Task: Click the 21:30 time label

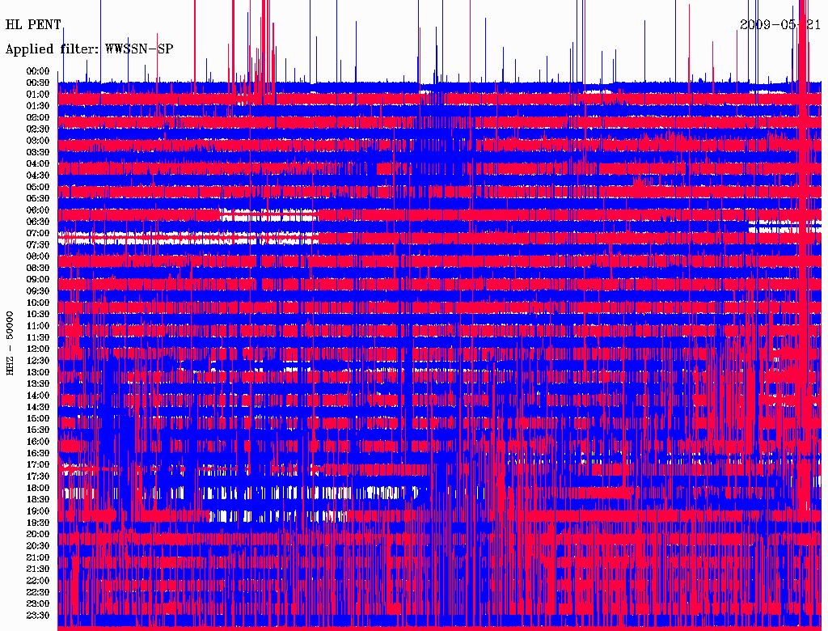Action: (38, 570)
